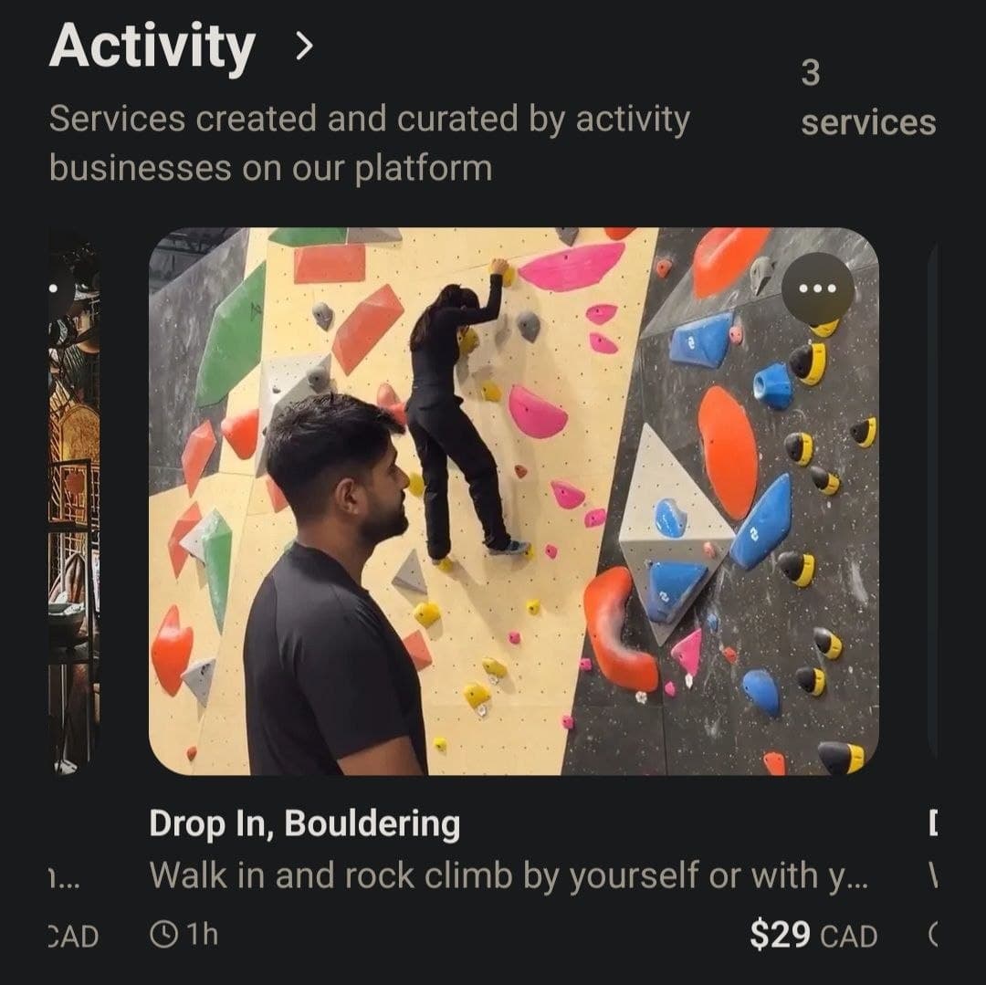Open the bouldering wall photo
This screenshot has width=986, height=985.
click(513, 500)
